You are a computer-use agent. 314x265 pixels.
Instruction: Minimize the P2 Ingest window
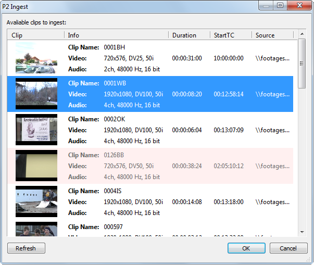(x=266, y=5)
